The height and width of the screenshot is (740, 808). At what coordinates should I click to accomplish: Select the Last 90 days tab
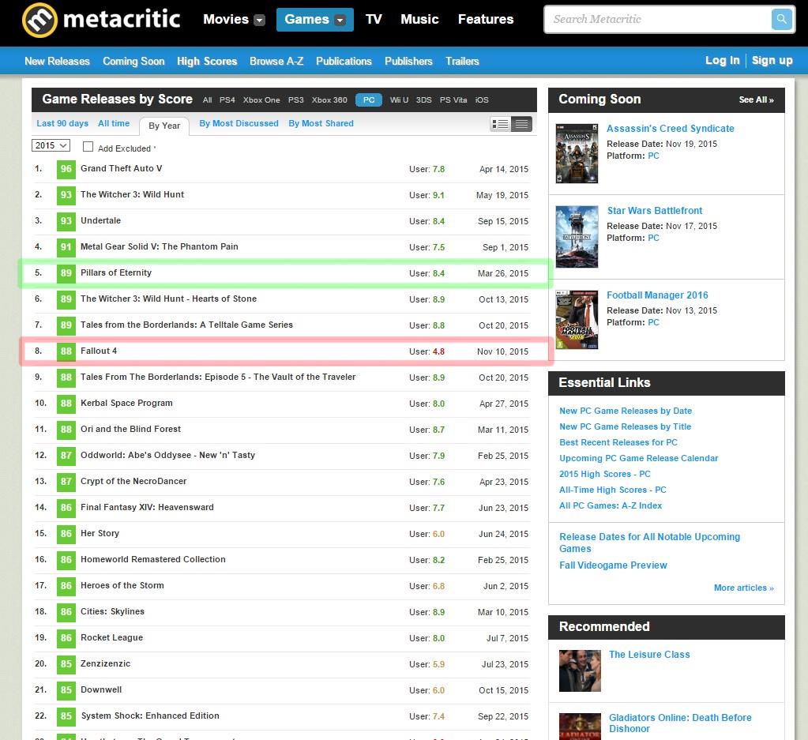62,124
